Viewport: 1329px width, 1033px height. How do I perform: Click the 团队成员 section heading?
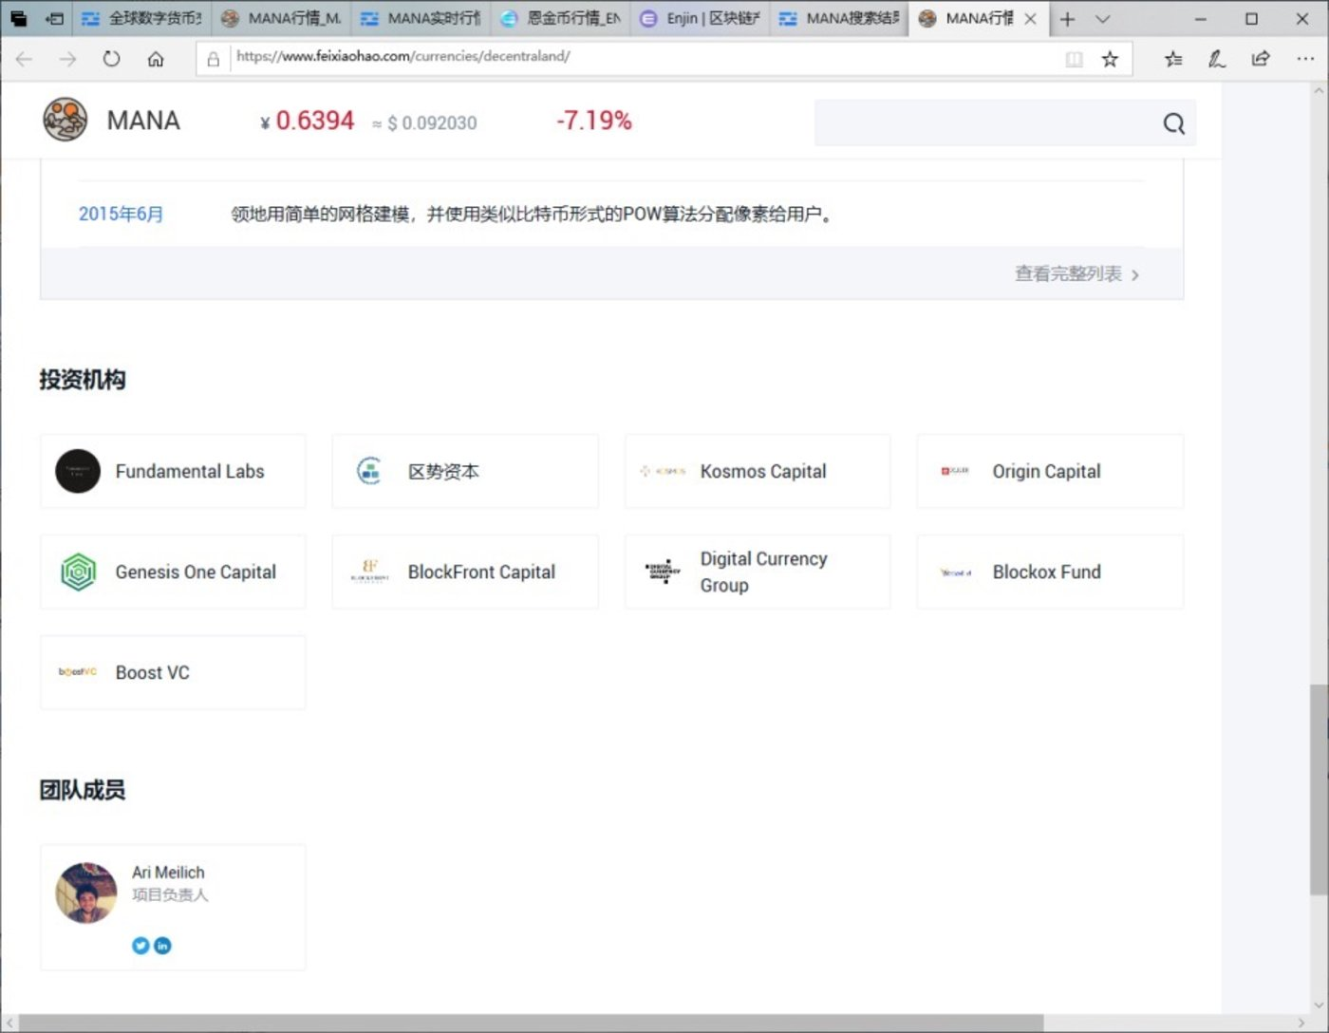pos(82,789)
